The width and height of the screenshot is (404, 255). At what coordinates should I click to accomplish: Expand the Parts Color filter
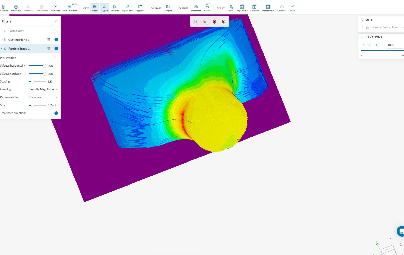2,31
